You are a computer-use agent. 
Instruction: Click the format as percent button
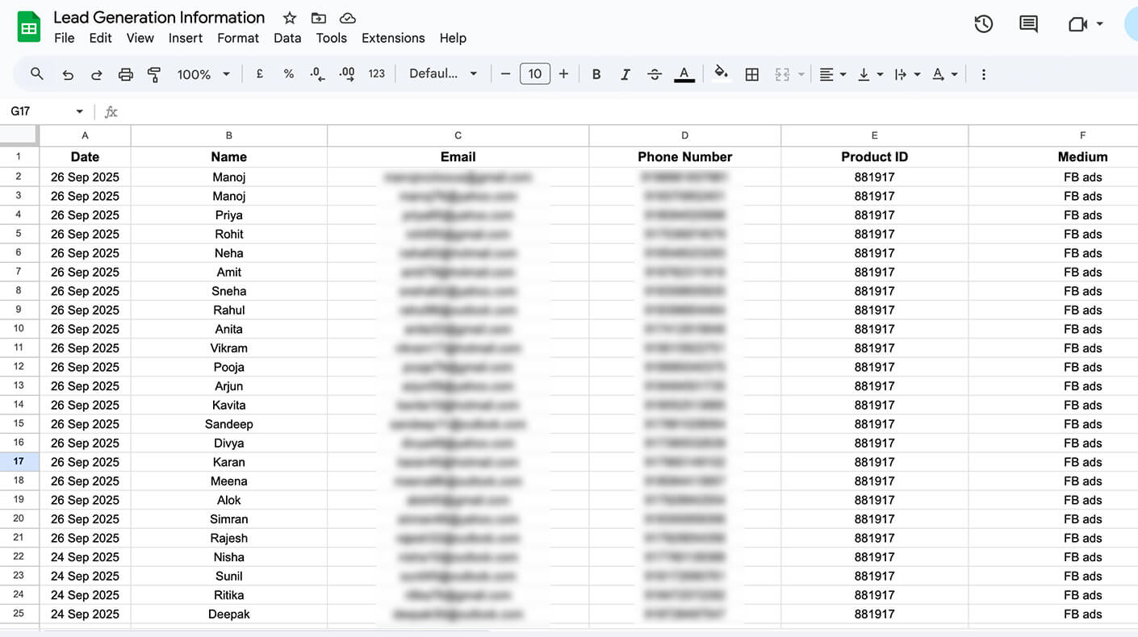(x=288, y=74)
